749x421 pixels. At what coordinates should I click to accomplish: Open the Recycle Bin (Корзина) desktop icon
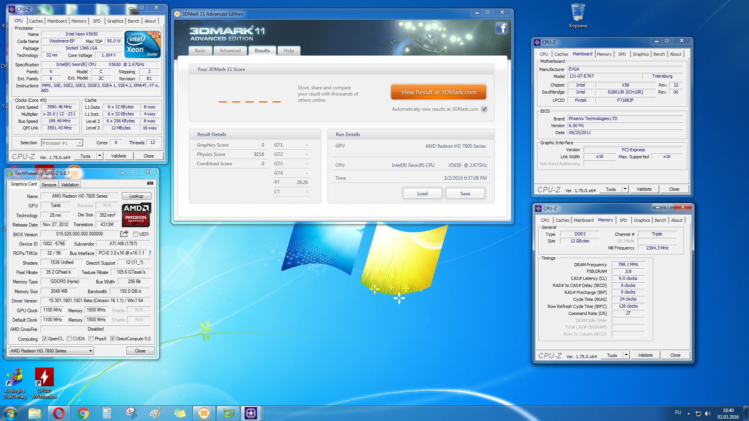(578, 16)
